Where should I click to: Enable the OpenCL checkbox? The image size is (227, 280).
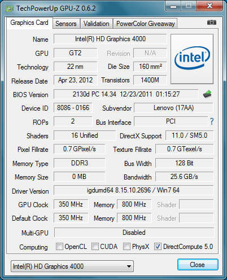pyautogui.click(x=59, y=246)
